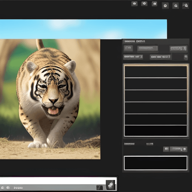This screenshot has height=192, width=192.
Task: Click the fifth bell-shaped icon in the top toolbar
Action: point(175,6)
